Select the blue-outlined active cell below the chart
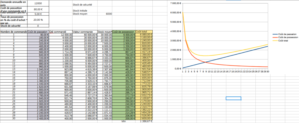The height and width of the screenshot is (123, 299). coord(233,98)
